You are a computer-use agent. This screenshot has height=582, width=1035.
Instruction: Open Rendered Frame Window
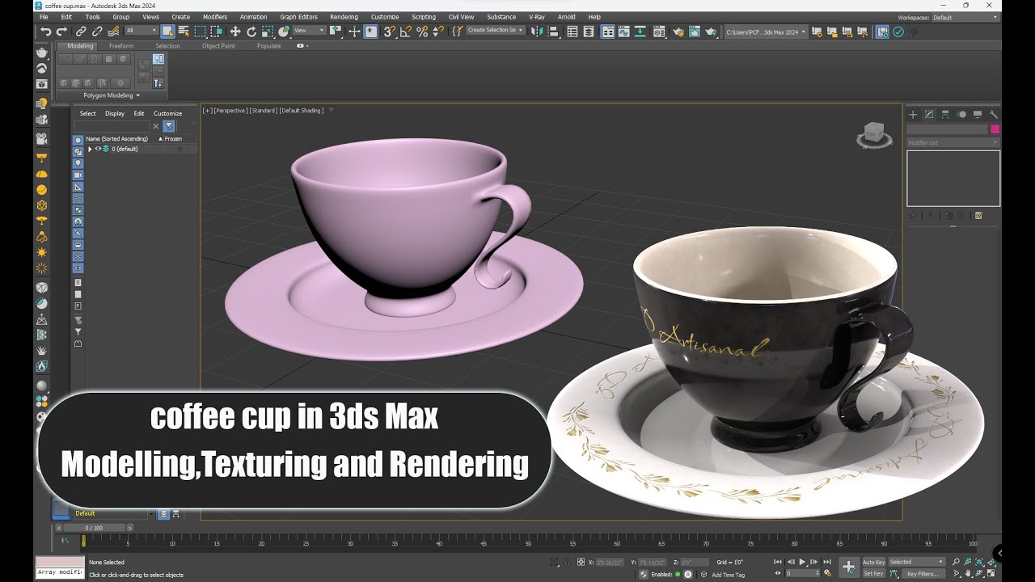[x=695, y=32]
